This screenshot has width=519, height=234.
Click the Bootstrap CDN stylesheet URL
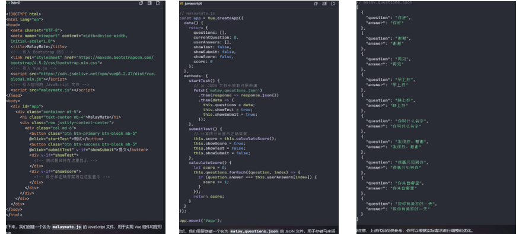[82, 60]
